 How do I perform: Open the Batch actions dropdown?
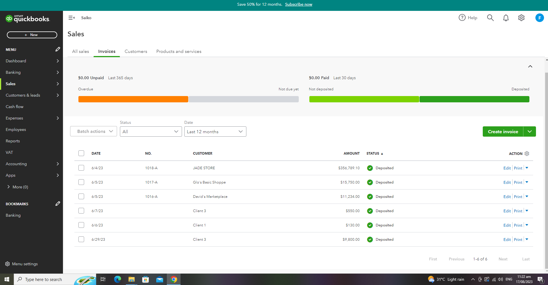[94, 131]
